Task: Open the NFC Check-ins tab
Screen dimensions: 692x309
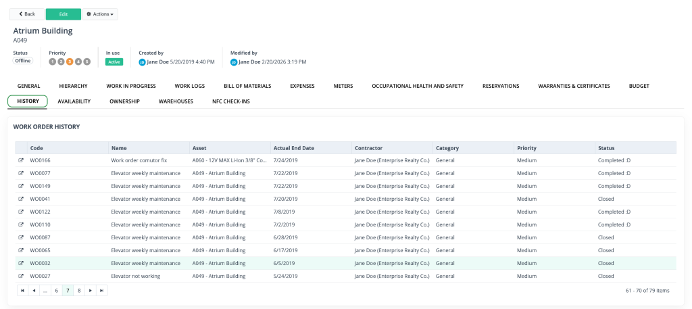Action: [231, 101]
